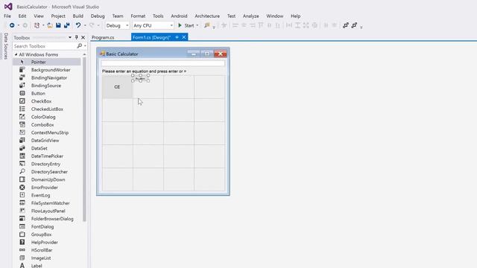Undo the last action
The image size is (477, 268).
point(78,25)
